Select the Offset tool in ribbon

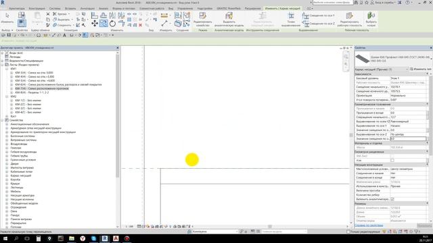pyautogui.click(x=104, y=16)
